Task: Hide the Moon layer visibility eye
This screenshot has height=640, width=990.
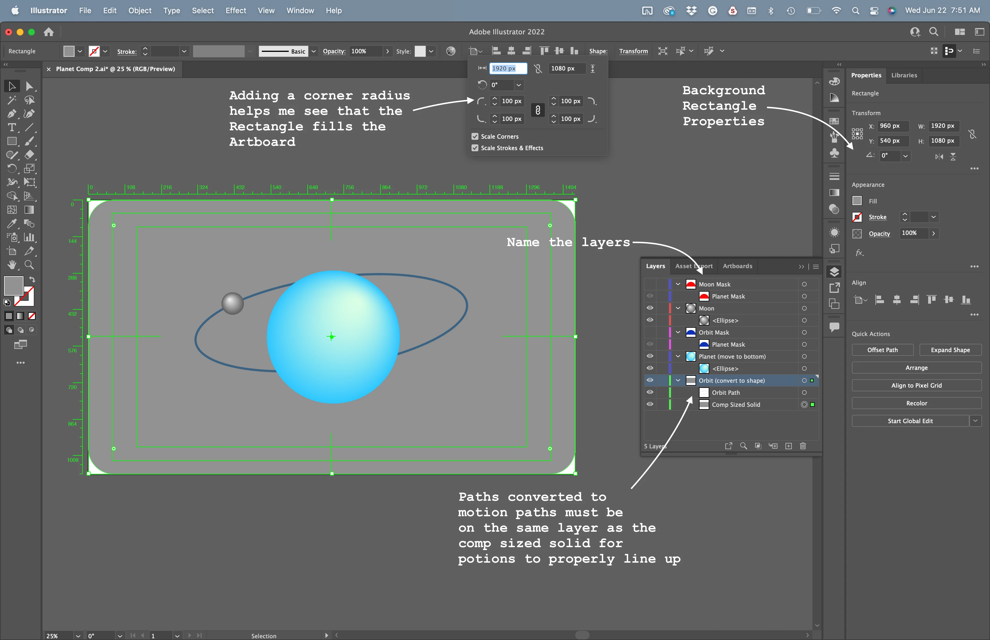Action: tap(650, 308)
